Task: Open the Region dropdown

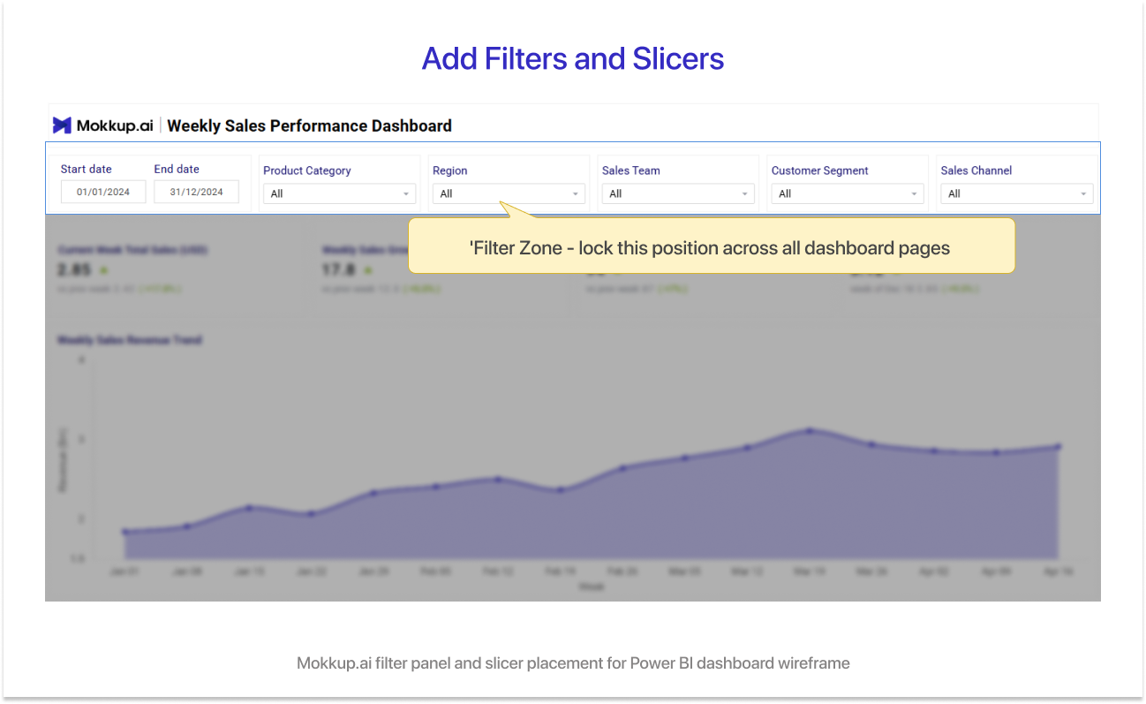Action: click(509, 193)
